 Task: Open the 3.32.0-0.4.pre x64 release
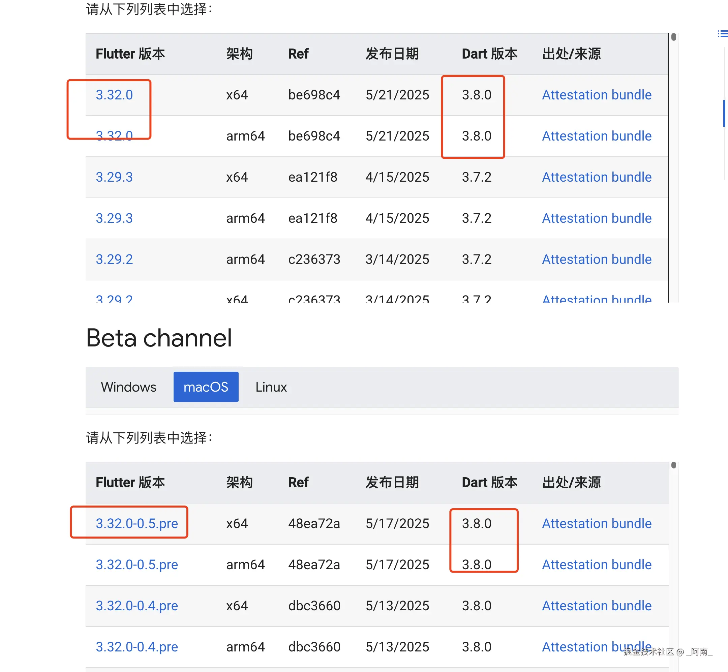[x=137, y=606]
